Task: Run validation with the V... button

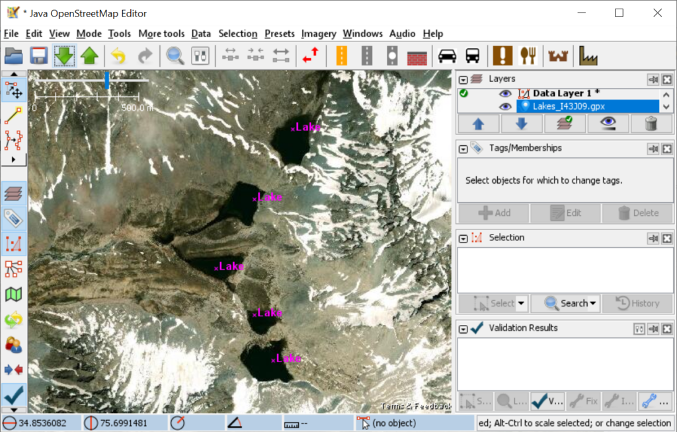Action: pyautogui.click(x=547, y=402)
